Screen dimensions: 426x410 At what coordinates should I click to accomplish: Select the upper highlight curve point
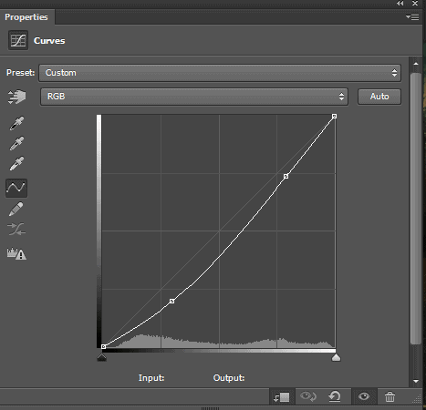tap(286, 176)
